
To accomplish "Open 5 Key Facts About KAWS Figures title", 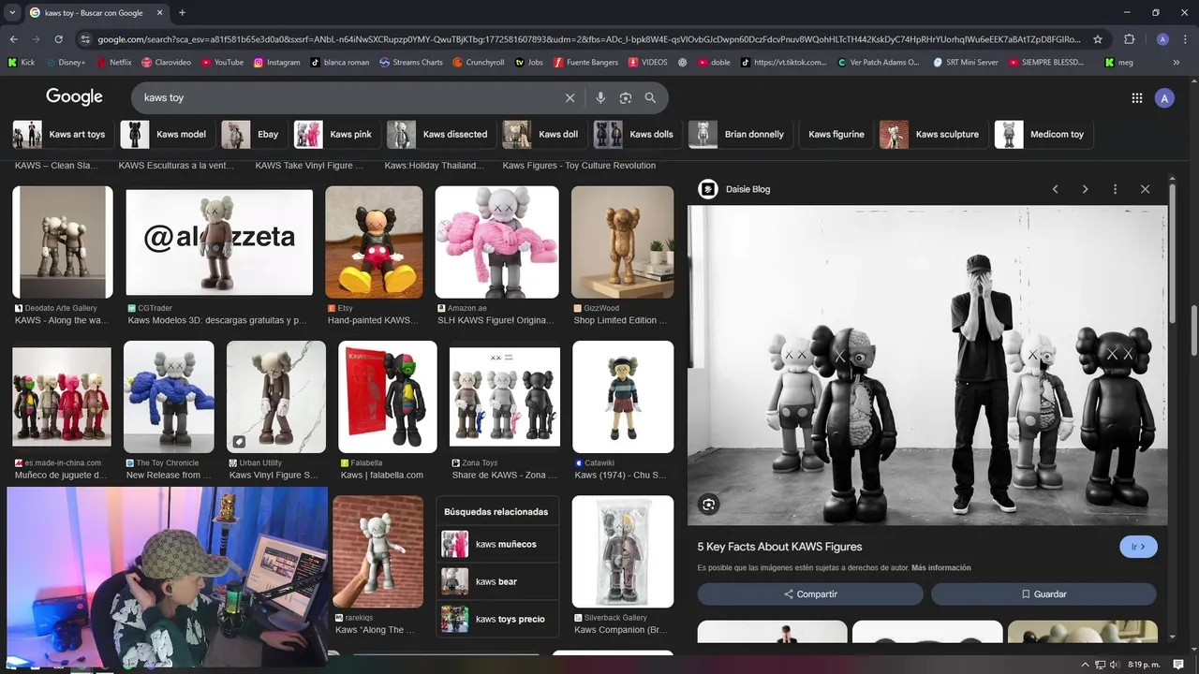I will (779, 547).
